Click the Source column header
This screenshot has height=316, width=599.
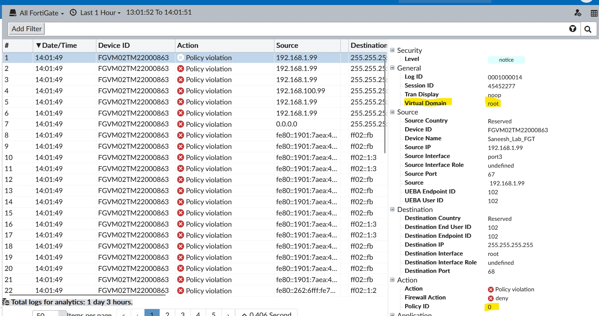307,45
